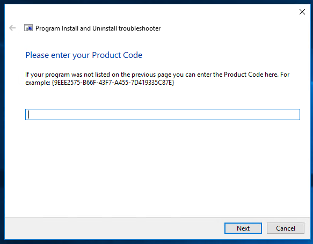Click the Cancel button
Viewport: 313px width, 244px height.
tap(286, 228)
